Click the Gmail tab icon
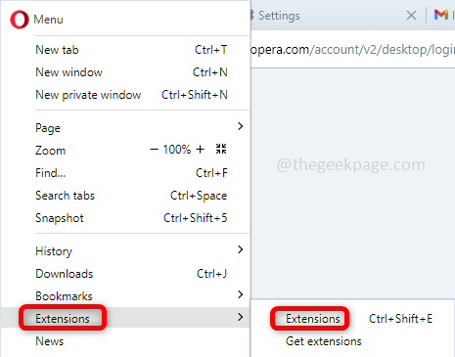 441,15
